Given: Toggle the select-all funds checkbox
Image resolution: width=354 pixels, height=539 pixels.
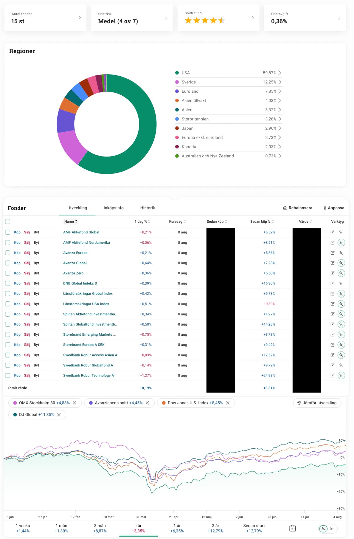Looking at the screenshot, I should [x=8, y=222].
